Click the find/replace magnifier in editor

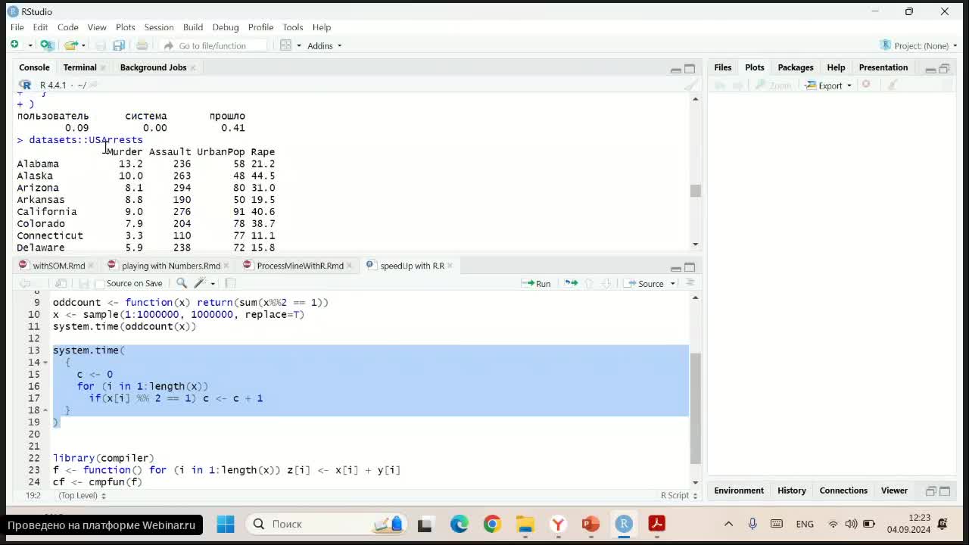pyautogui.click(x=182, y=283)
